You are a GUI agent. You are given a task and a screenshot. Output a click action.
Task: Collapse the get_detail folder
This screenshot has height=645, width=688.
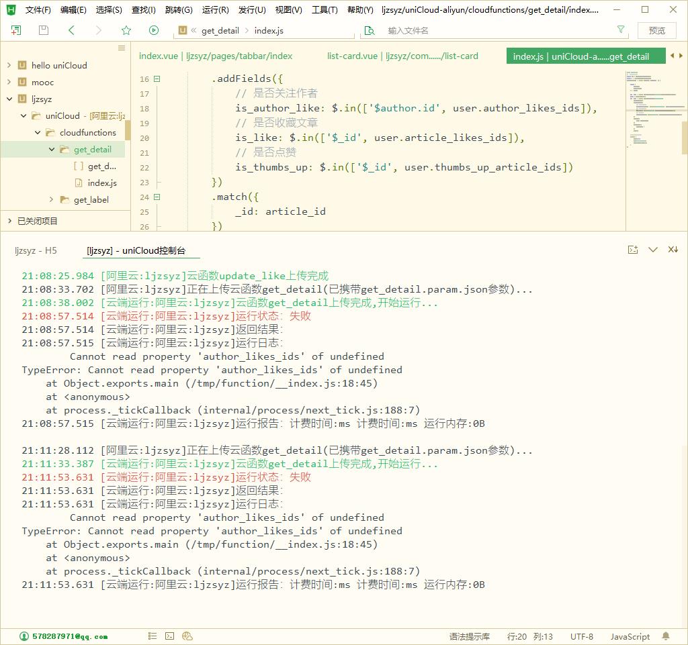tap(51, 150)
